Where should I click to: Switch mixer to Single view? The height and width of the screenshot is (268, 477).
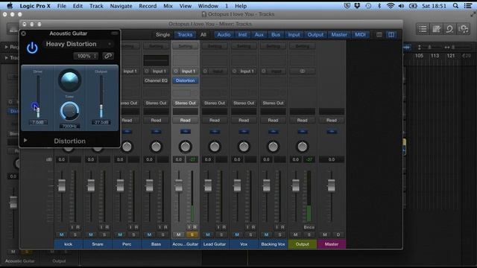click(162, 35)
